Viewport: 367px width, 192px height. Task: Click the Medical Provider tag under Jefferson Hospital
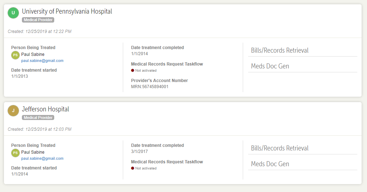pos(38,118)
